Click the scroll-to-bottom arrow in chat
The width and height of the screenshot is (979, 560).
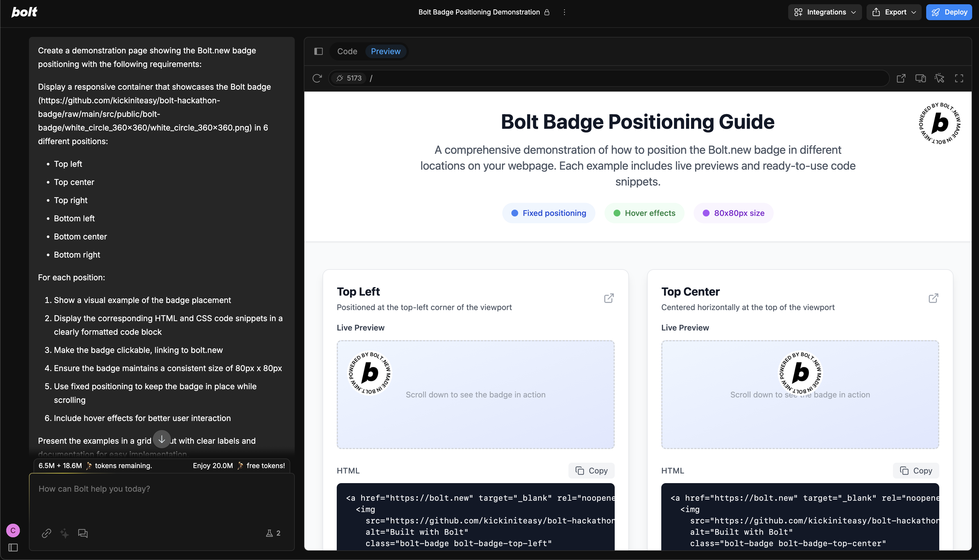click(162, 439)
